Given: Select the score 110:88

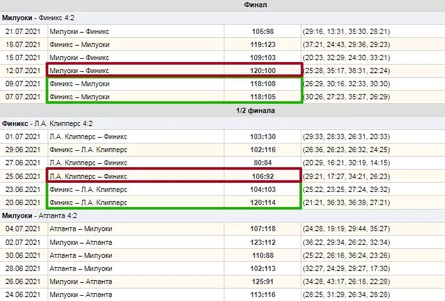Looking at the screenshot, I should [x=263, y=255].
